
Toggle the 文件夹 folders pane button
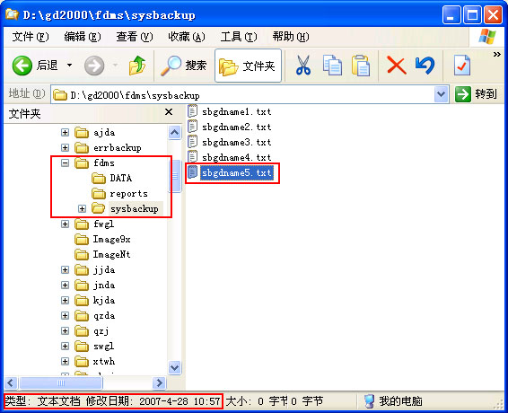click(x=248, y=66)
